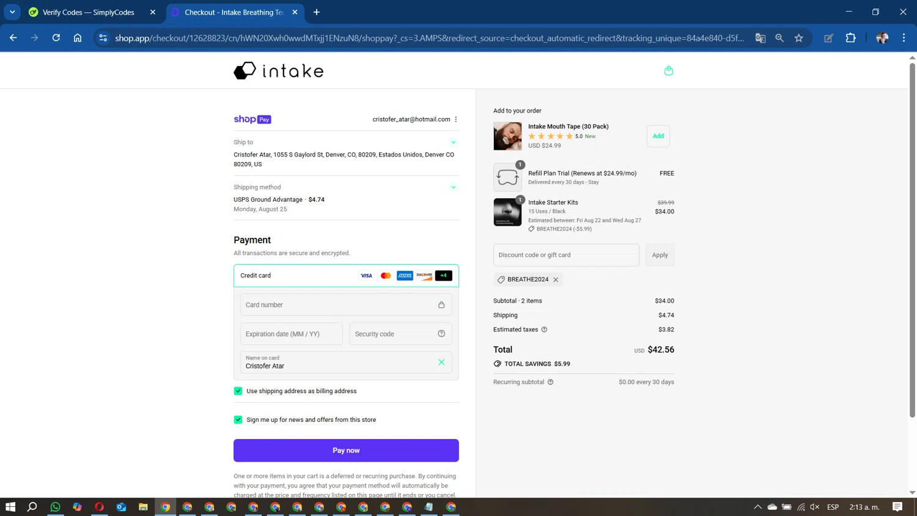The image size is (917, 516).
Task: Click the Discover card logo
Action: click(424, 276)
